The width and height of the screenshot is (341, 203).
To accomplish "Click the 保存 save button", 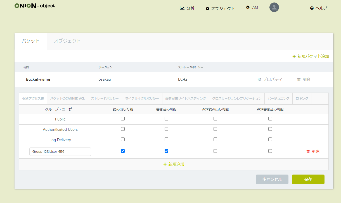I will [x=308, y=179].
